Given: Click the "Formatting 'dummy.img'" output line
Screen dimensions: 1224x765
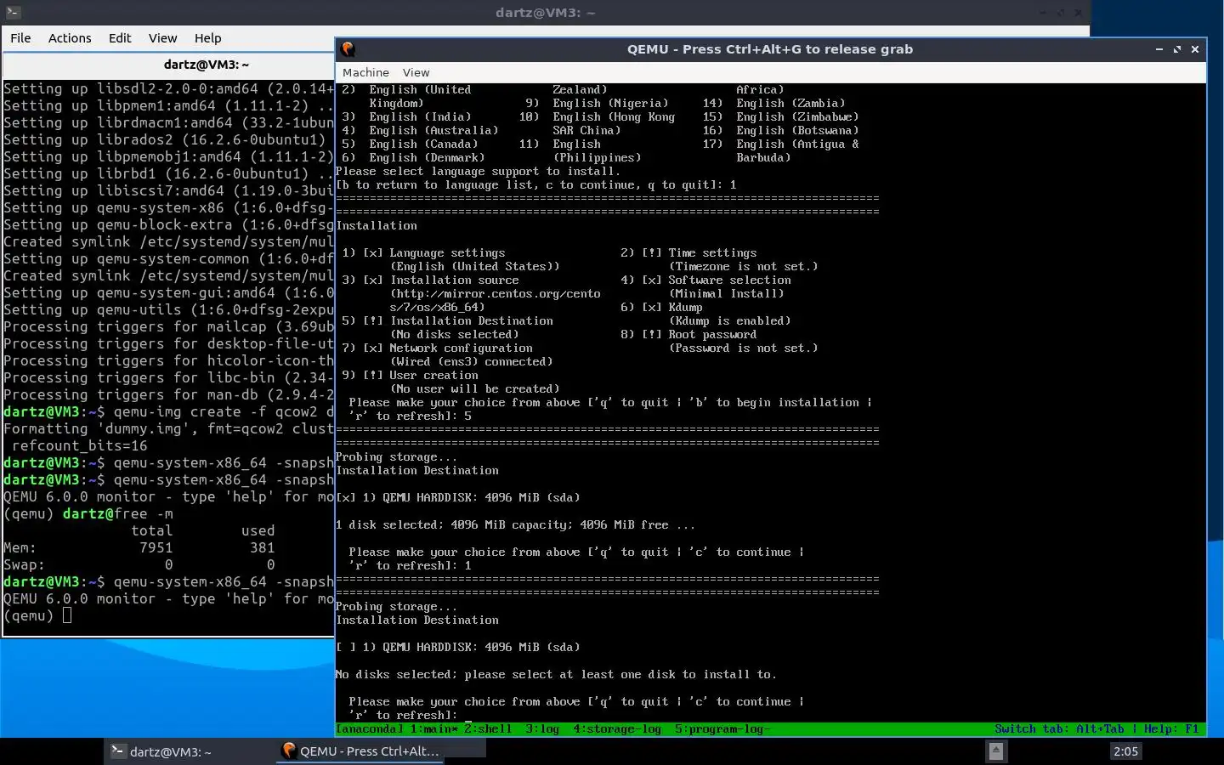Looking at the screenshot, I should click(x=168, y=428).
